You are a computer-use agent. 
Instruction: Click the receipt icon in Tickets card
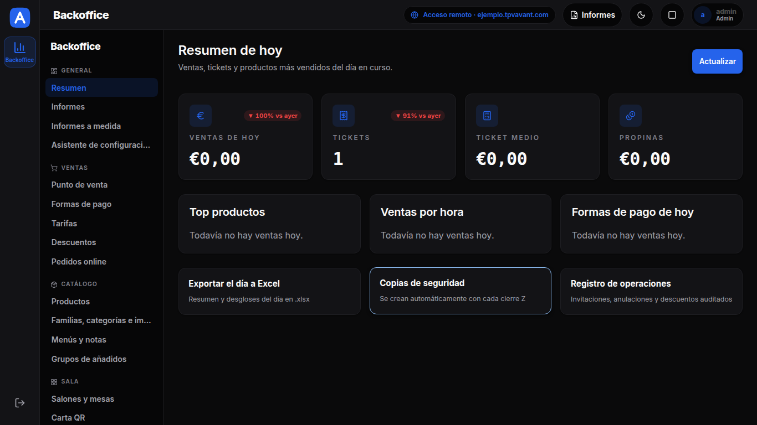344,116
